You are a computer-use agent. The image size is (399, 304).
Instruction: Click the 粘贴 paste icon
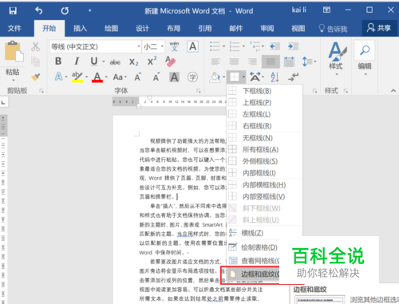[14, 52]
